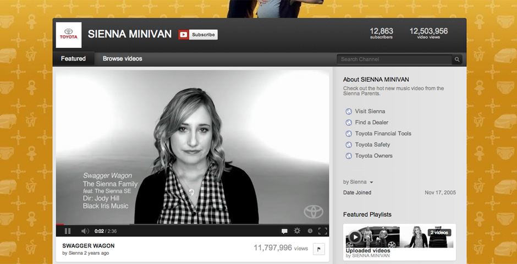This screenshot has height=264, width=517.
Task: Click the video progress bar
Action: [193, 224]
